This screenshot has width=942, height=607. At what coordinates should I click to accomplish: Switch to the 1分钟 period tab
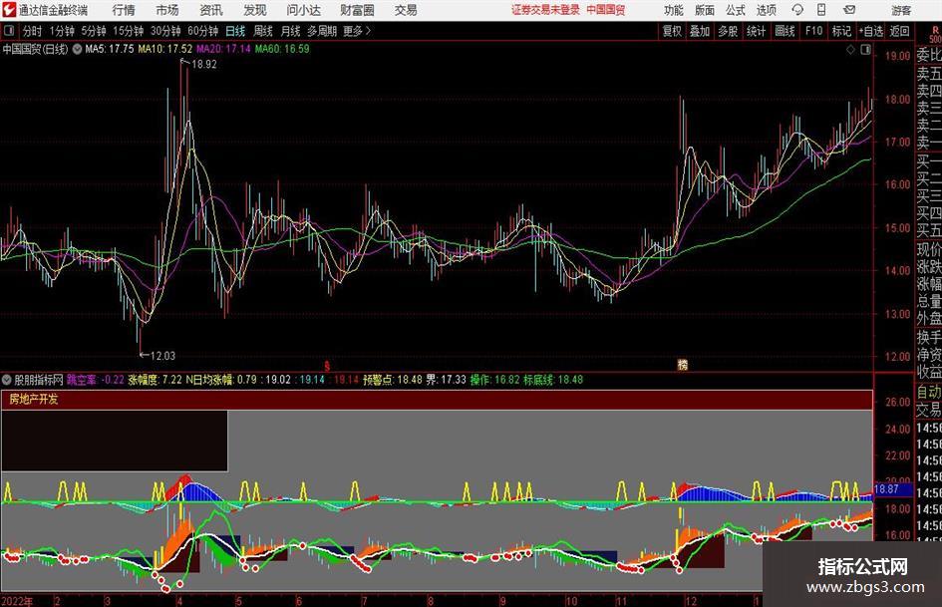(62, 31)
